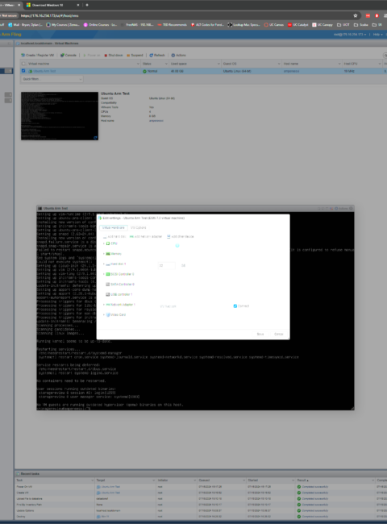Click the CPU chip icon in Edit settings
This screenshot has height=524, width=387.
(x=108, y=243)
